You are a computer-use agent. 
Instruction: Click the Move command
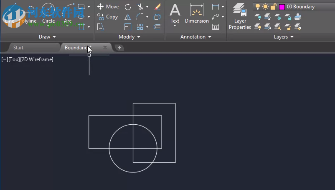tap(108, 7)
